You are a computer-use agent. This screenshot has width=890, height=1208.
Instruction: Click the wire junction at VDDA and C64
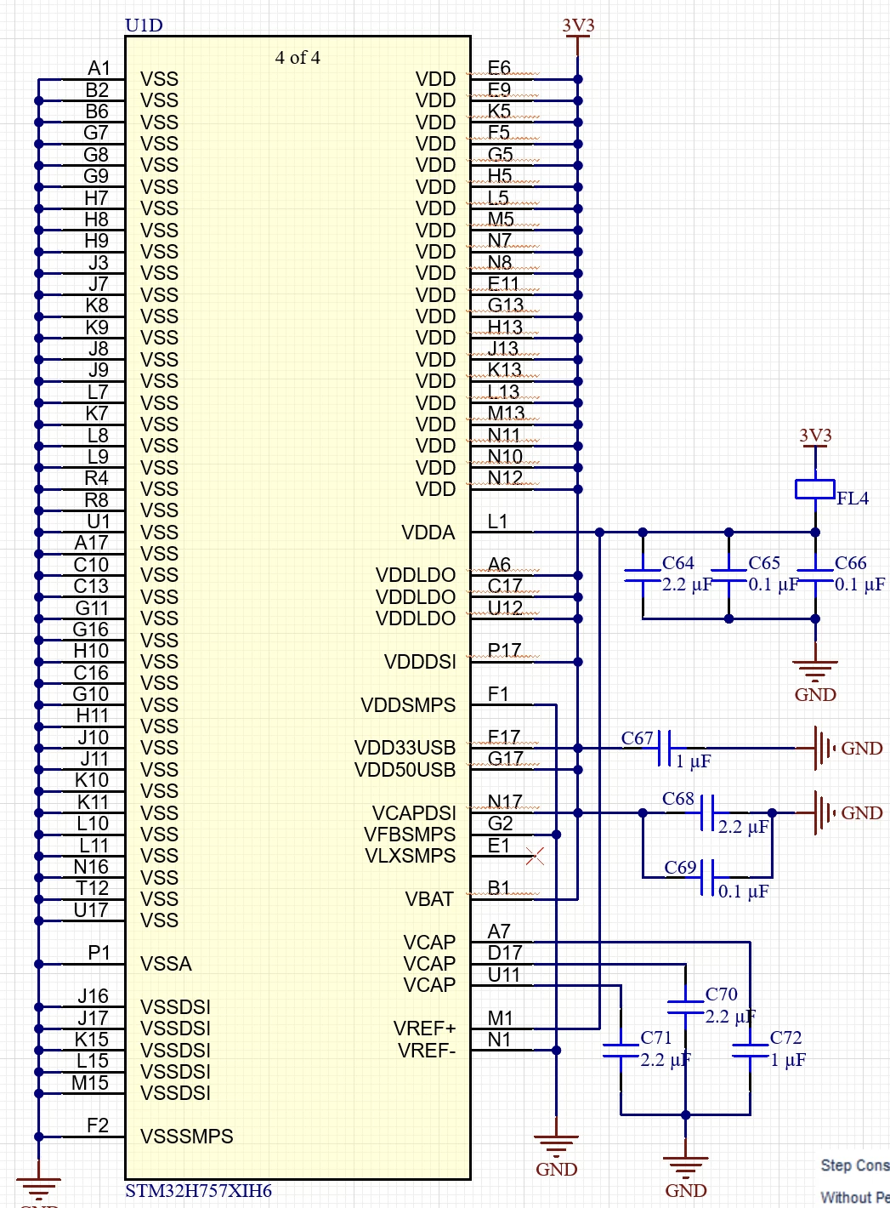pyautogui.click(x=643, y=533)
